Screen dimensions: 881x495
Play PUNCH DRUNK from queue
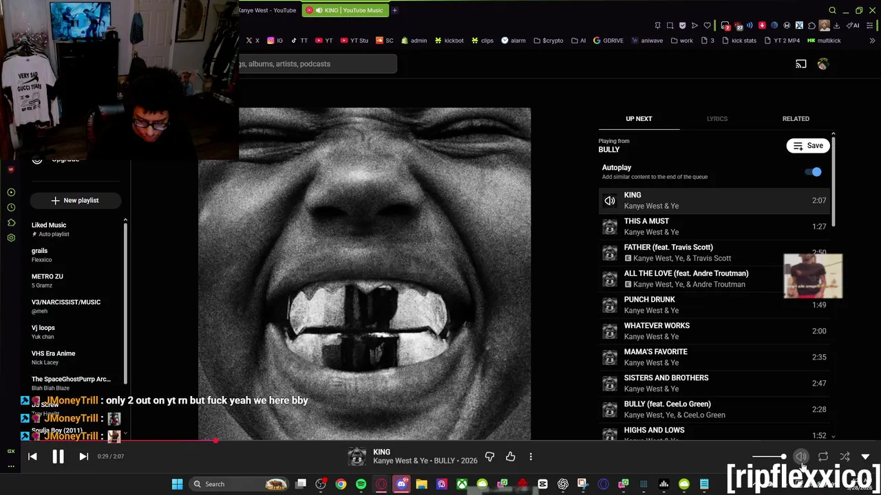pos(714,305)
